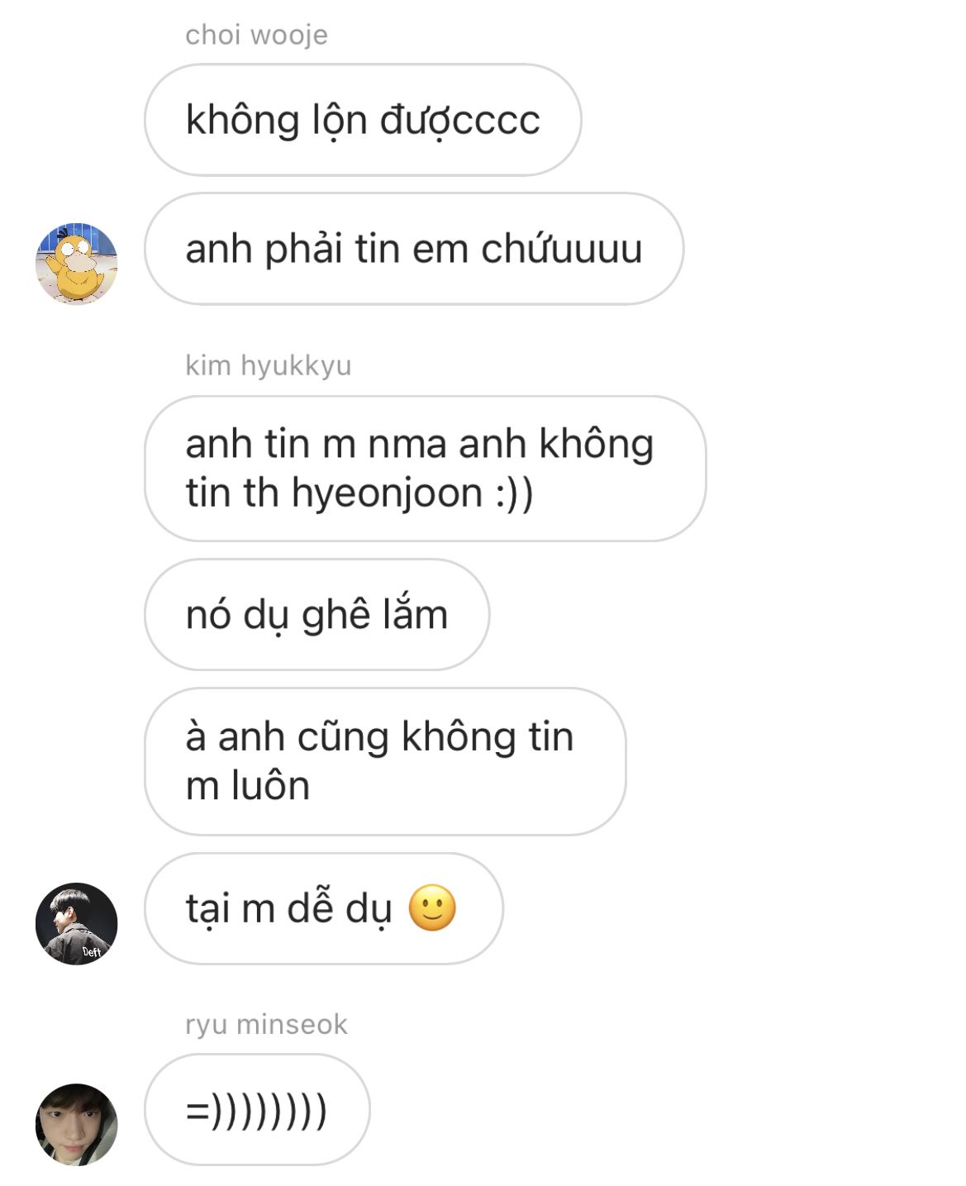The image size is (966, 1186).
Task: Tap kim hyukkyu's dark jacket avatar
Action: tap(76, 923)
